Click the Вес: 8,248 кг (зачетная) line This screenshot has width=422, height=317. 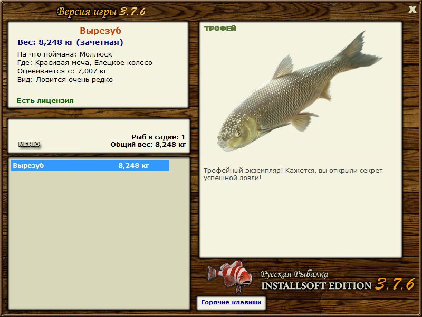point(70,42)
